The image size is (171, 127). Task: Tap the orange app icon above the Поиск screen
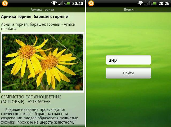coord(91,3)
